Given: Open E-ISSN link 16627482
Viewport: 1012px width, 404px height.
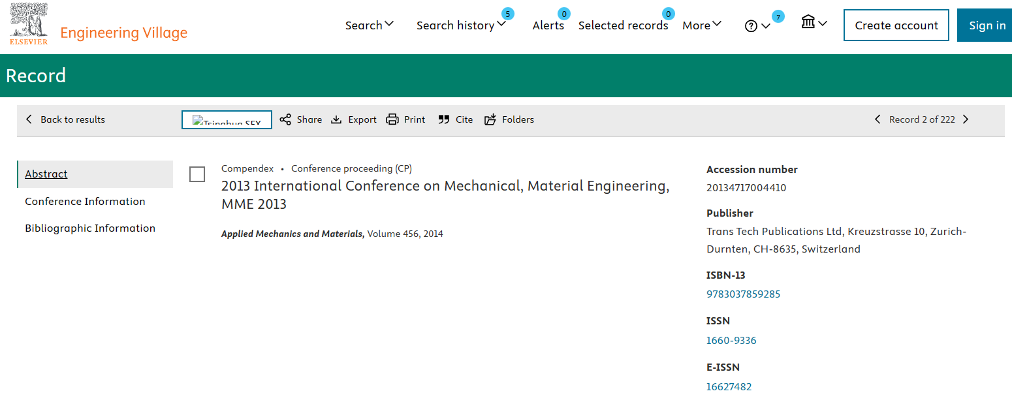Looking at the screenshot, I should [x=729, y=386].
